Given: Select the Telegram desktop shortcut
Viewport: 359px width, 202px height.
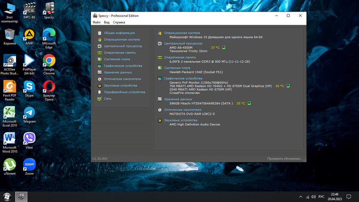Looking at the screenshot, I should click(x=29, y=115).
